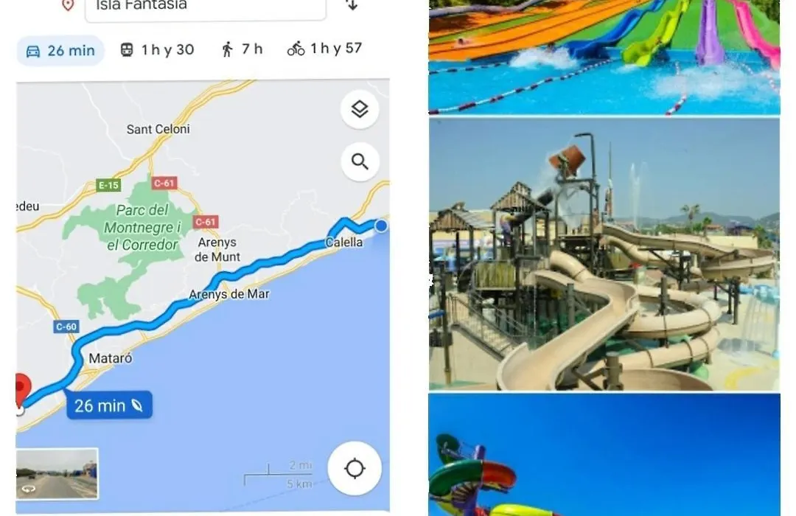Click the Isla Fantasia destination field
796x516 pixels.
(206, 7)
